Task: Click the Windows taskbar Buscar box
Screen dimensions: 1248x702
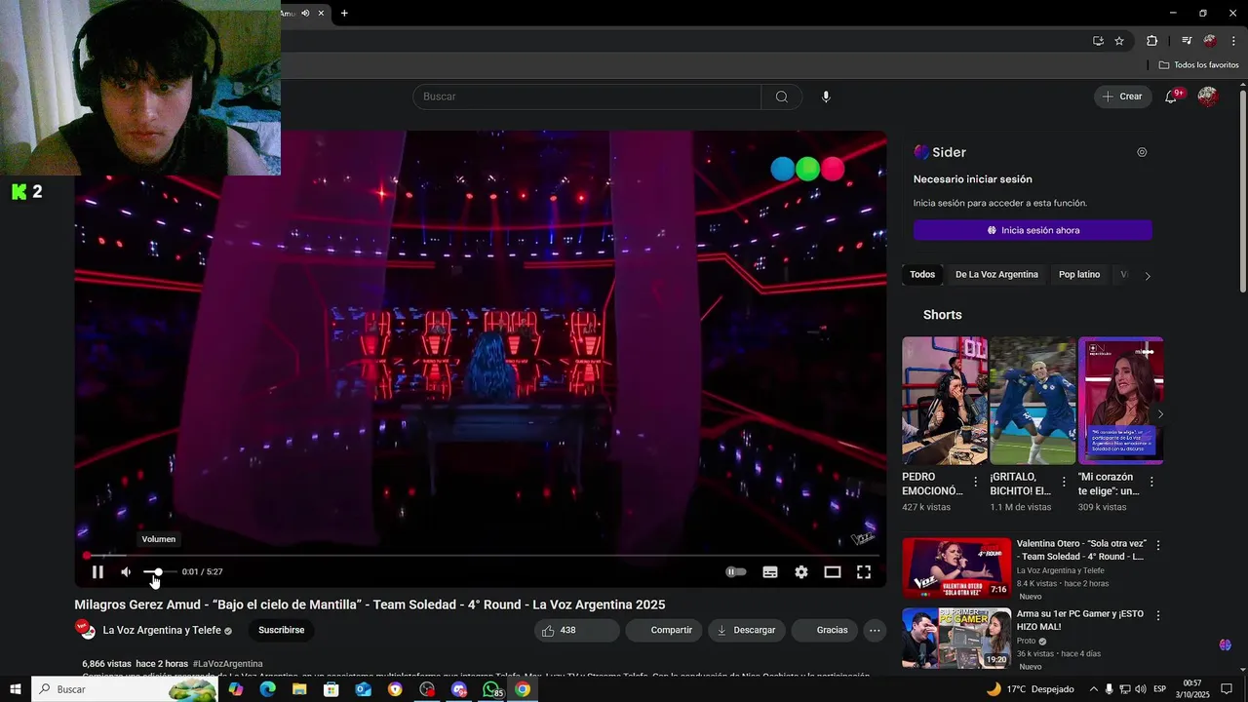Action: 125,689
